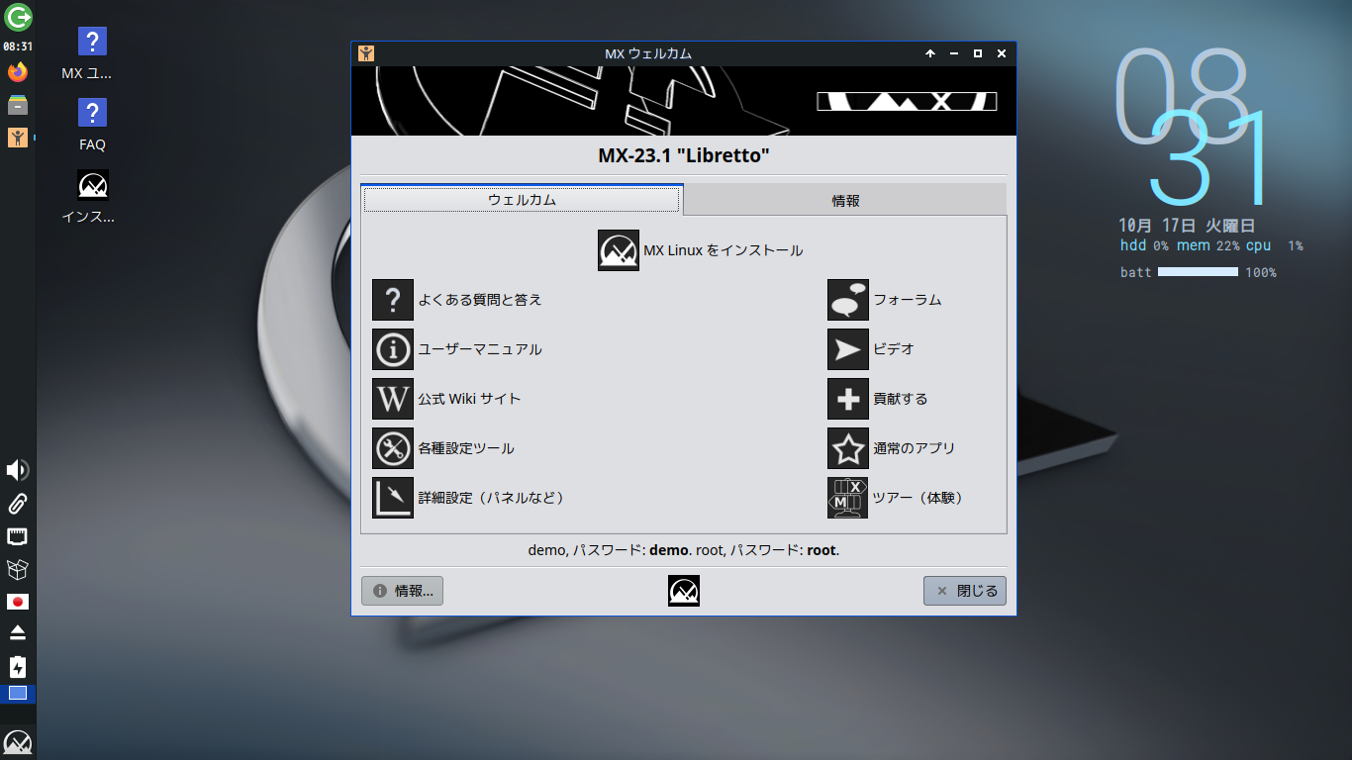Click the ユーザーマニュアル text label
This screenshot has width=1352, height=760.
[480, 349]
